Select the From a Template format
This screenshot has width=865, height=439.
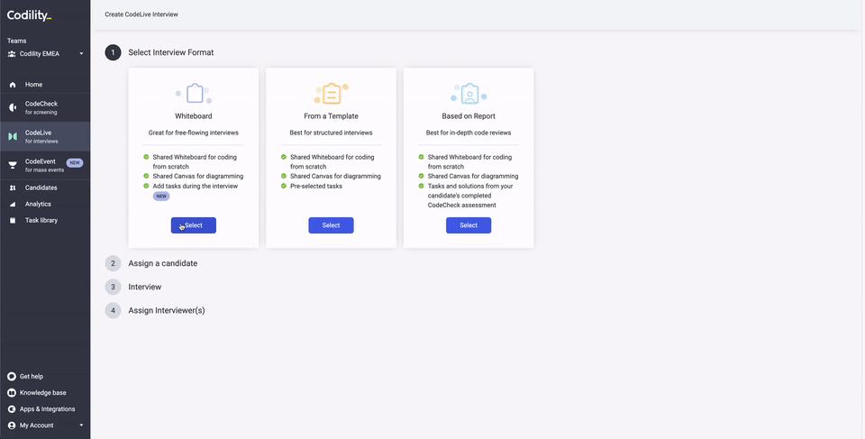pyautogui.click(x=331, y=225)
